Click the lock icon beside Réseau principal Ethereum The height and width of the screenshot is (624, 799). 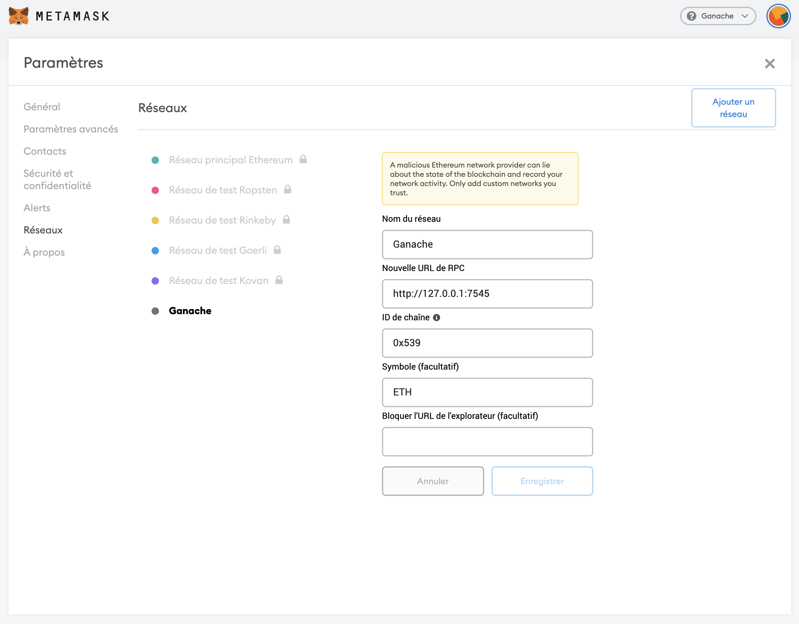(303, 159)
